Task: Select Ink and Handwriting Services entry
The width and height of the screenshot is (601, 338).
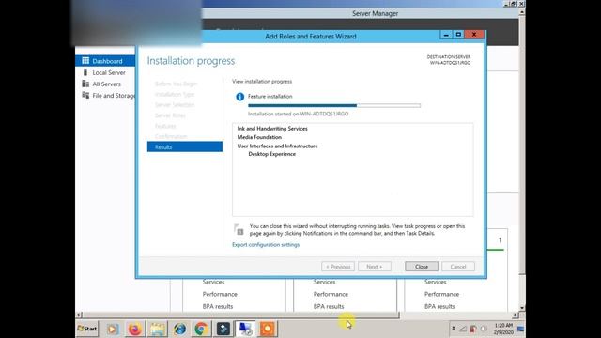Action: pyautogui.click(x=272, y=129)
